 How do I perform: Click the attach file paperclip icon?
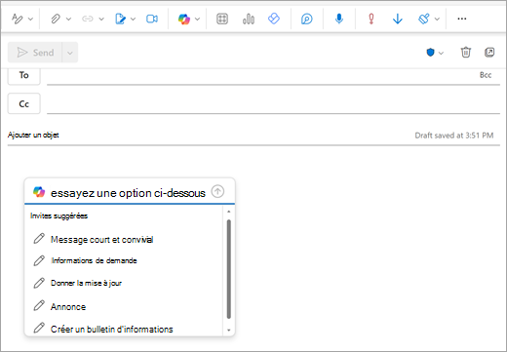tap(56, 19)
